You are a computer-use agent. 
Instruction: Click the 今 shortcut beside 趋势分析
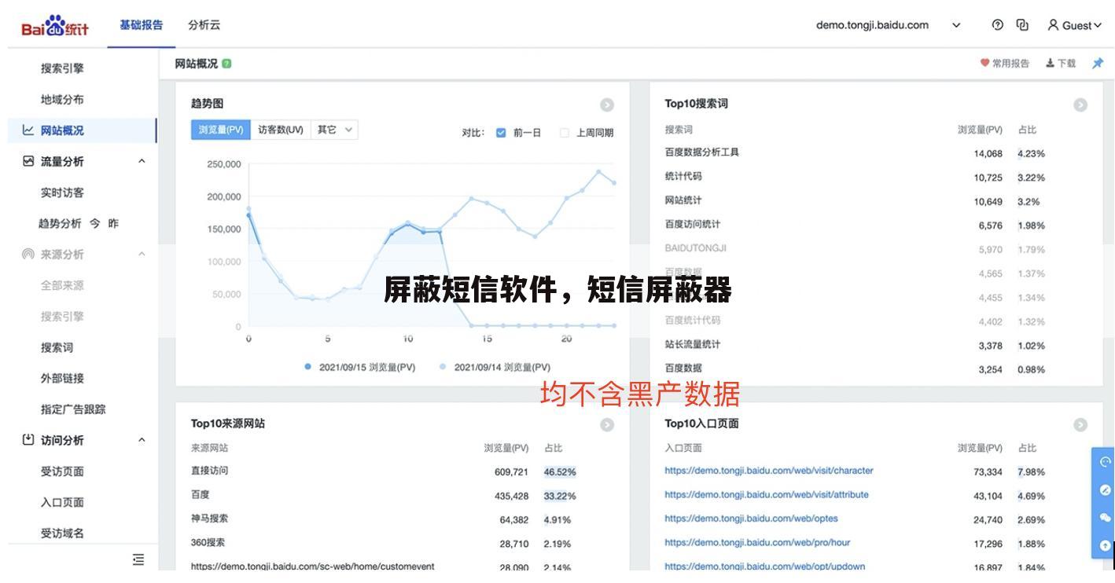pos(94,223)
